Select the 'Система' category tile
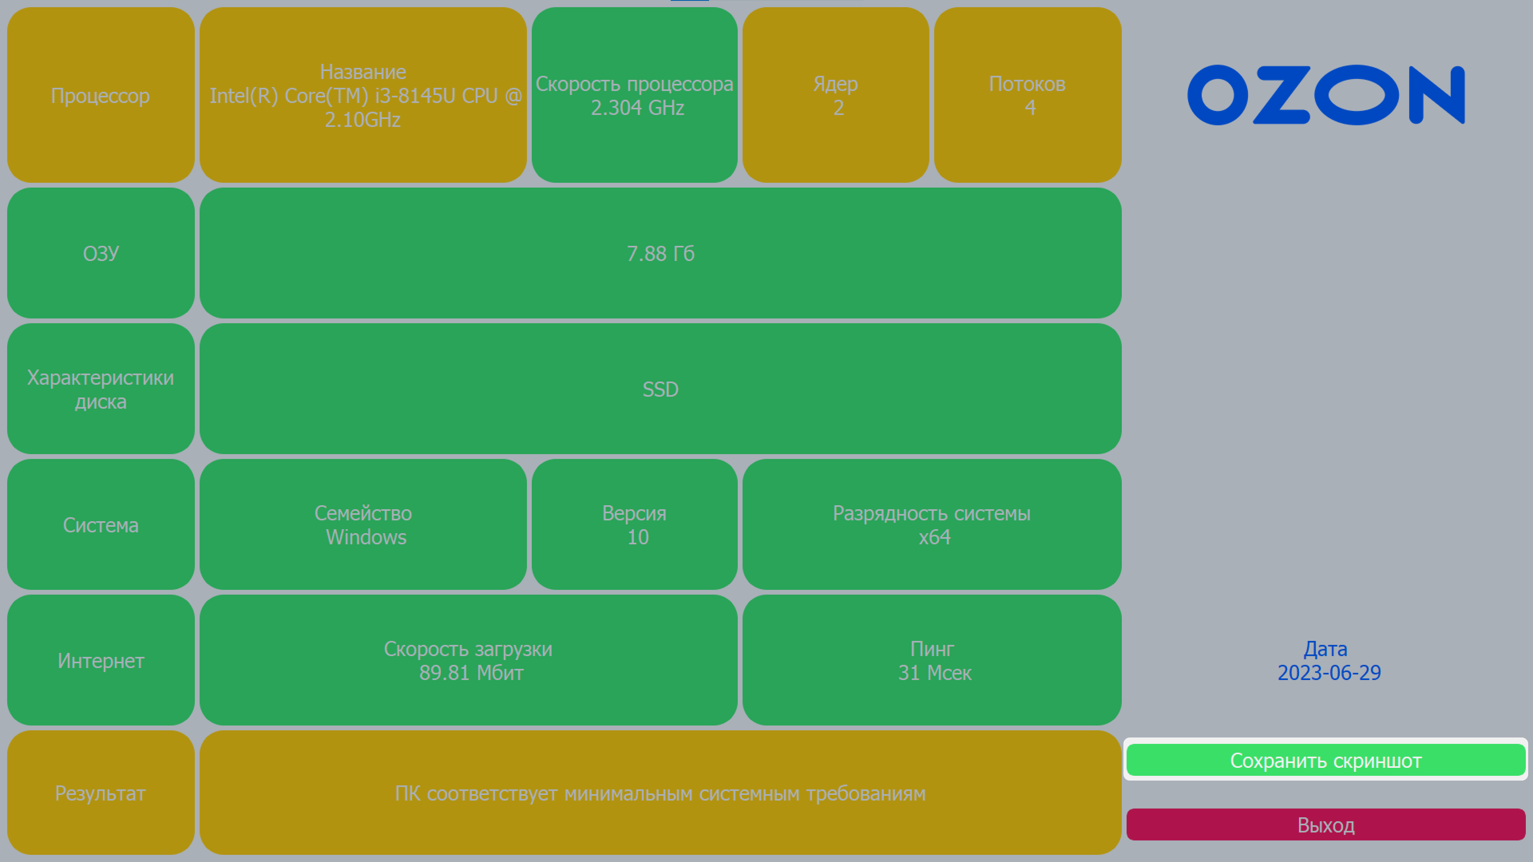Screen dimensions: 1533x862 tap(101, 524)
